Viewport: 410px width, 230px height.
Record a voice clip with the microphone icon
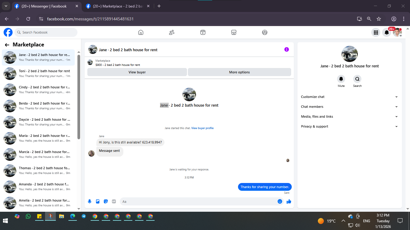tap(89, 202)
